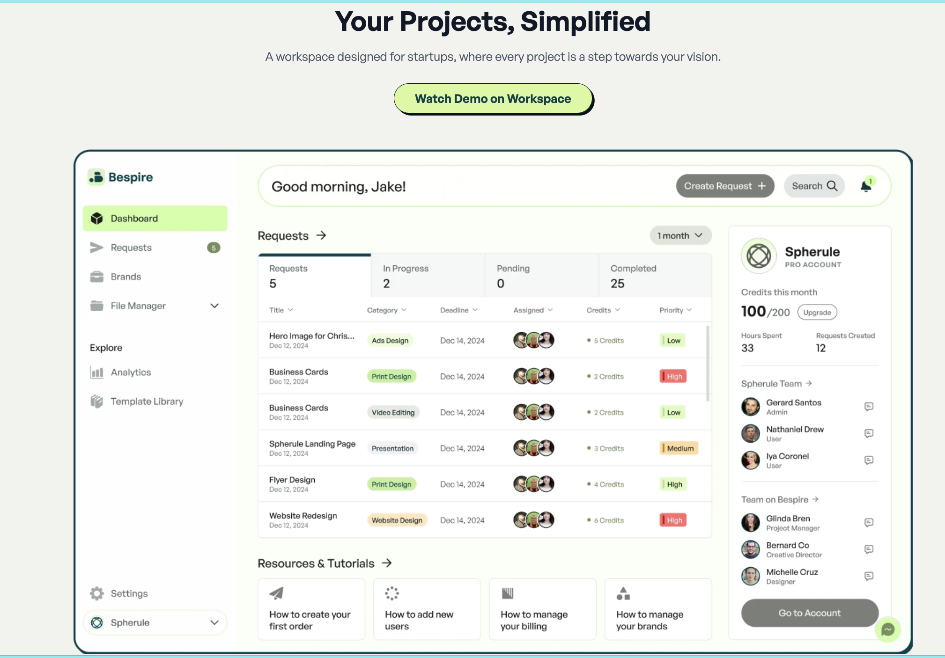The height and width of the screenshot is (658, 945).
Task: Expand the File Manager section
Action: tap(215, 306)
